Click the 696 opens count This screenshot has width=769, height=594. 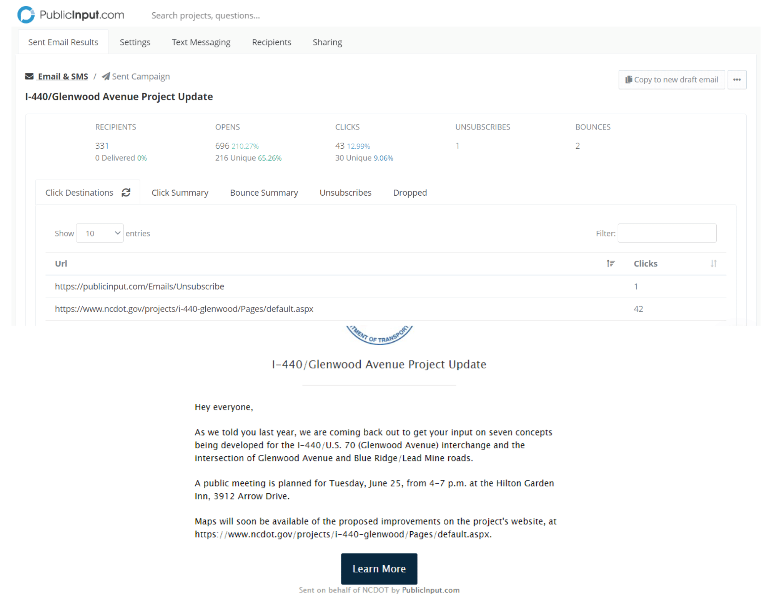(x=222, y=146)
